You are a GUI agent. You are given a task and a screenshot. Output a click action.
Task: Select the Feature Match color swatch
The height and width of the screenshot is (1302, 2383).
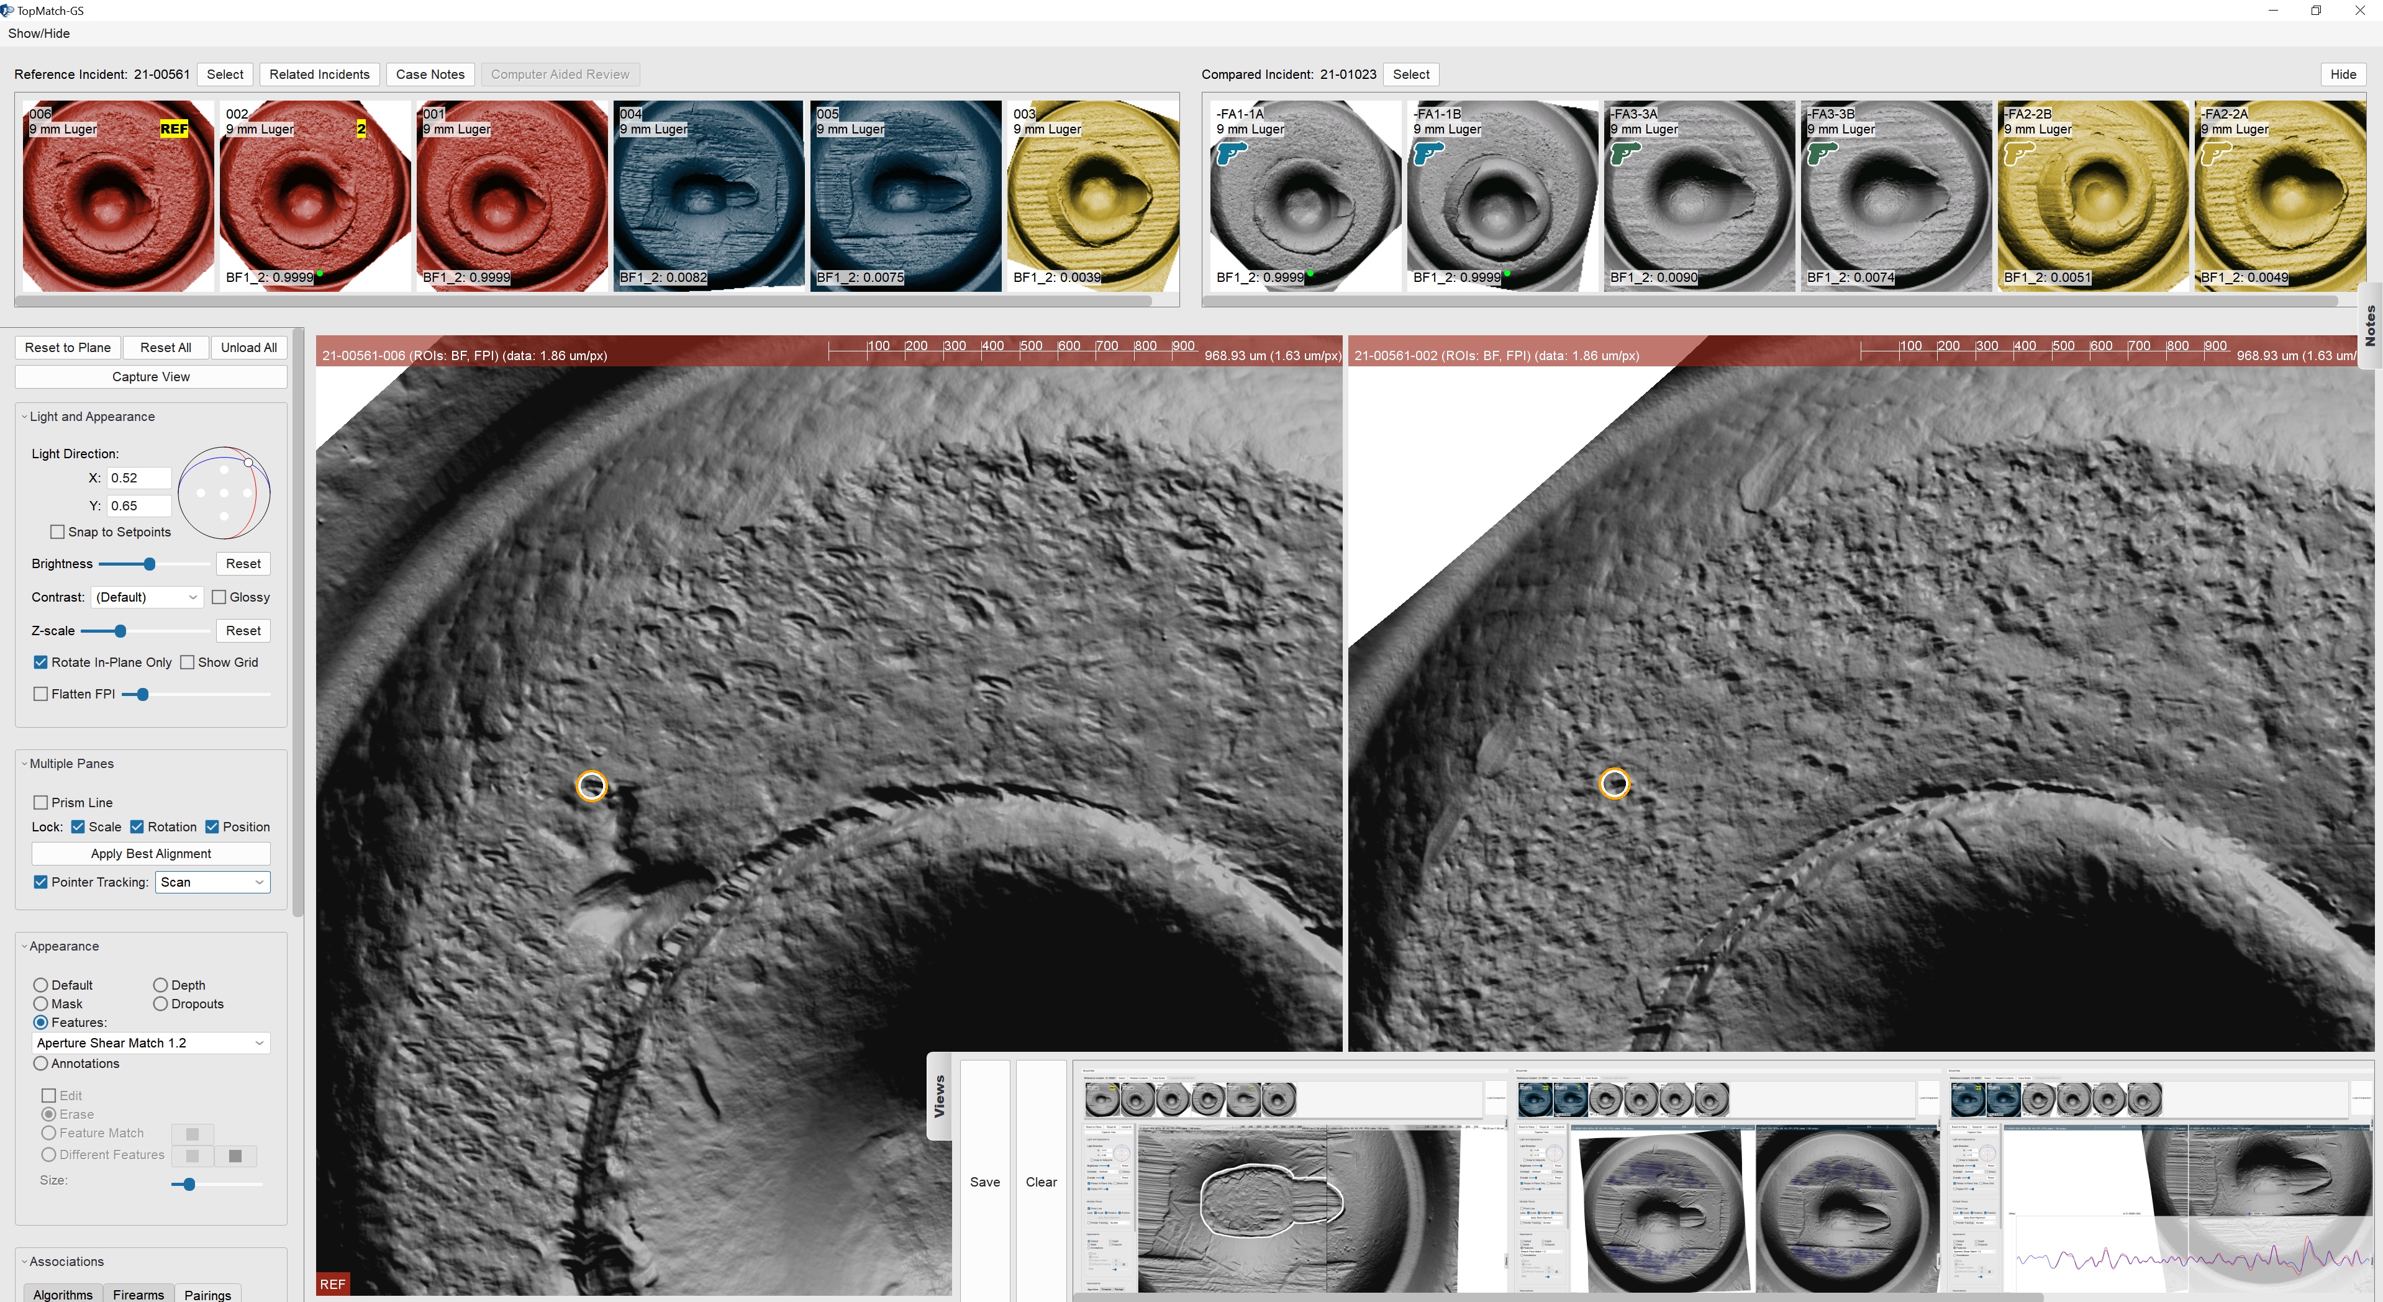tap(193, 1134)
